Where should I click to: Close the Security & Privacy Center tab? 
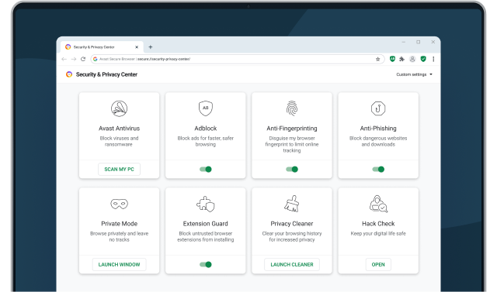137,47
